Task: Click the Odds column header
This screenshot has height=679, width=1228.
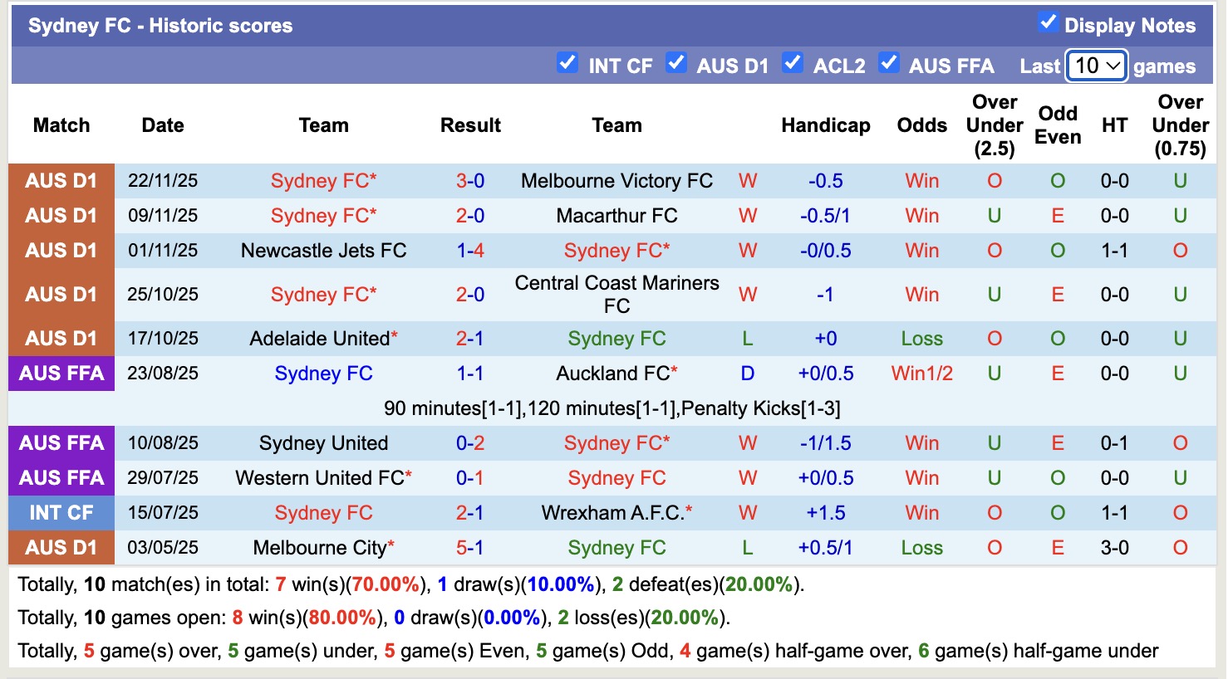Action: tap(921, 125)
